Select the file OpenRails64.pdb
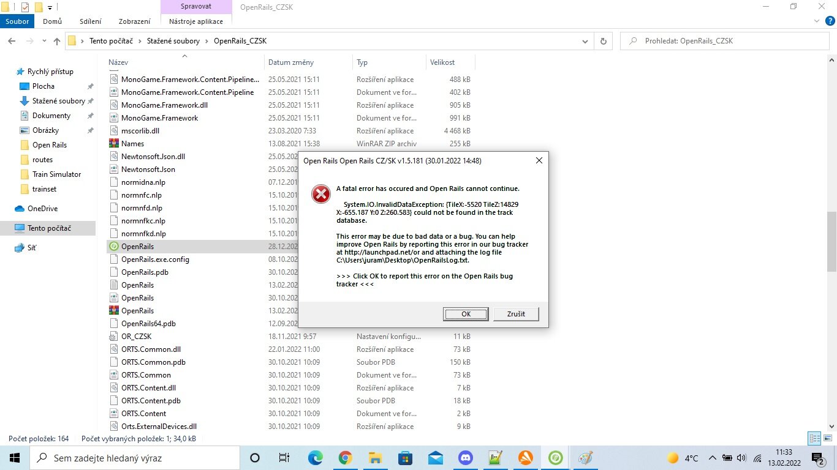837x470 pixels. tap(148, 324)
